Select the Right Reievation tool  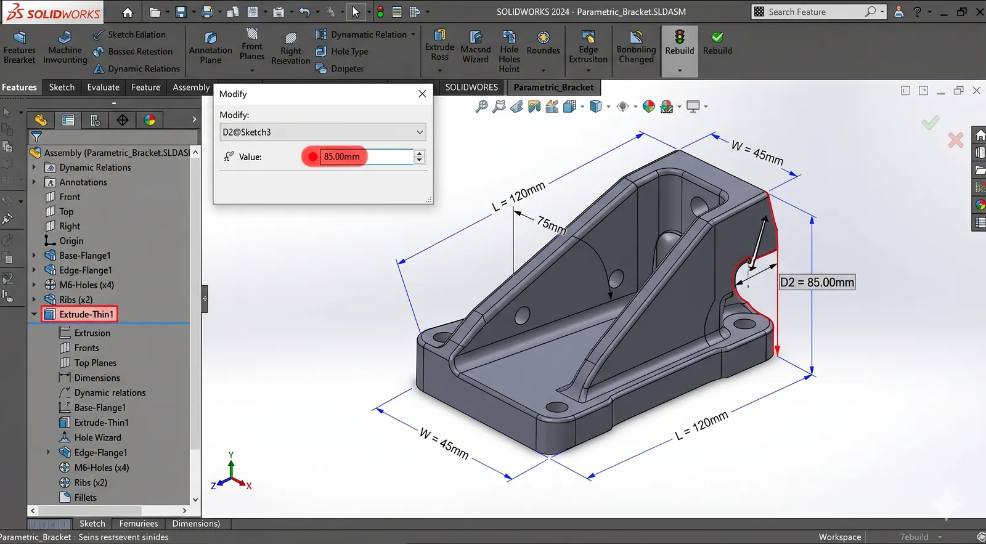pyautogui.click(x=290, y=48)
